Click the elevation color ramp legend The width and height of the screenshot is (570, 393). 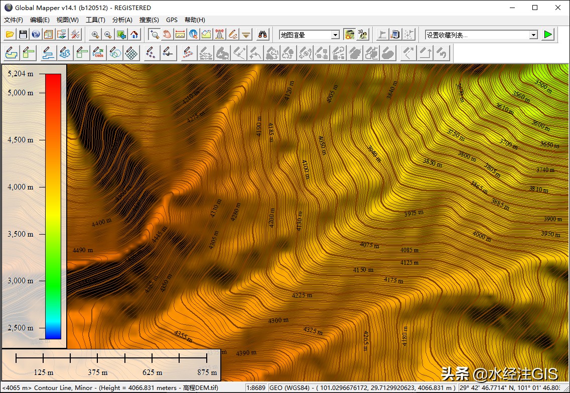click(53, 207)
